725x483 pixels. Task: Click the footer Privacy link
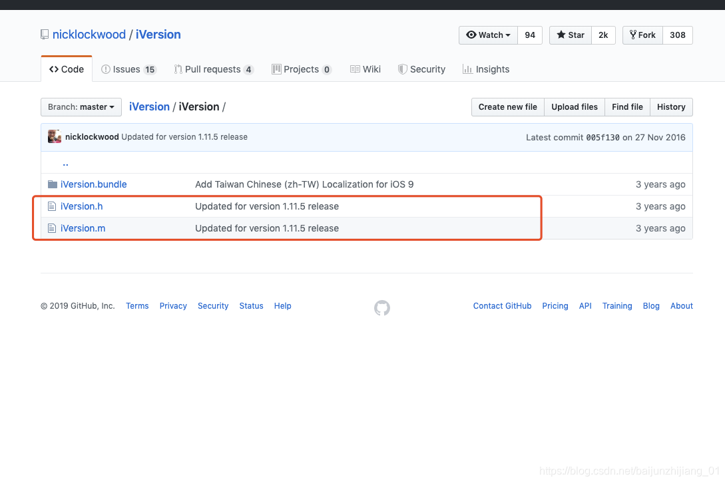click(173, 306)
